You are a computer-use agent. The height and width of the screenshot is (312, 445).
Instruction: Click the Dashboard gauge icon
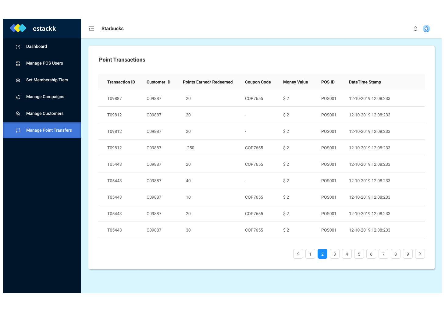[18, 47]
